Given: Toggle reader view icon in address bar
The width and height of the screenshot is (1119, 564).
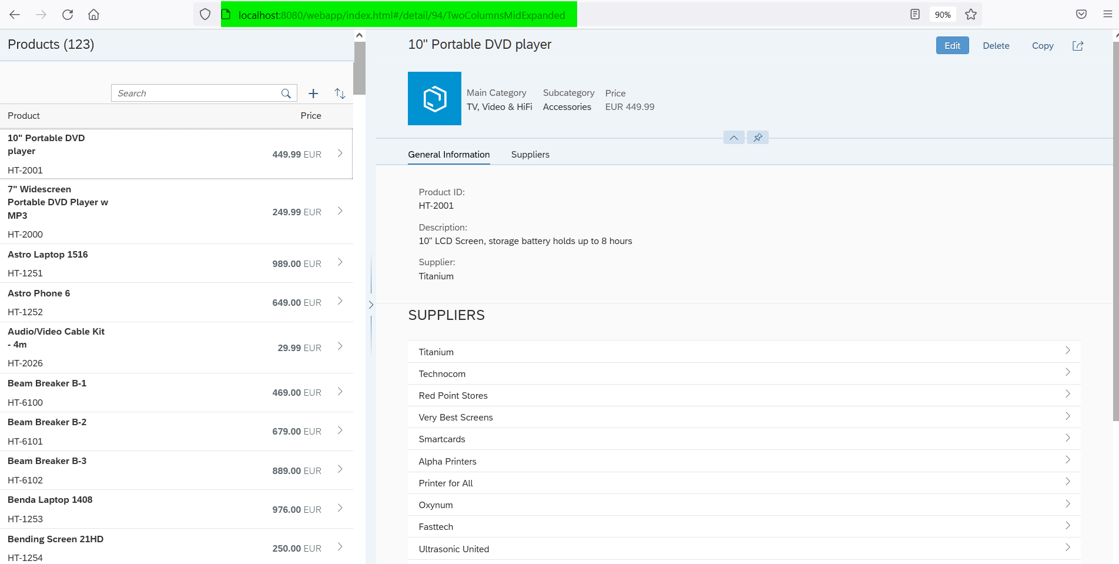Looking at the screenshot, I should pyautogui.click(x=915, y=15).
